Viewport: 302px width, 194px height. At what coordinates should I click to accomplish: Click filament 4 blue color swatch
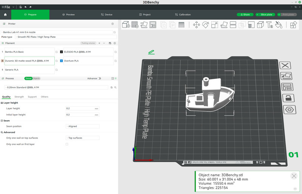(61, 61)
